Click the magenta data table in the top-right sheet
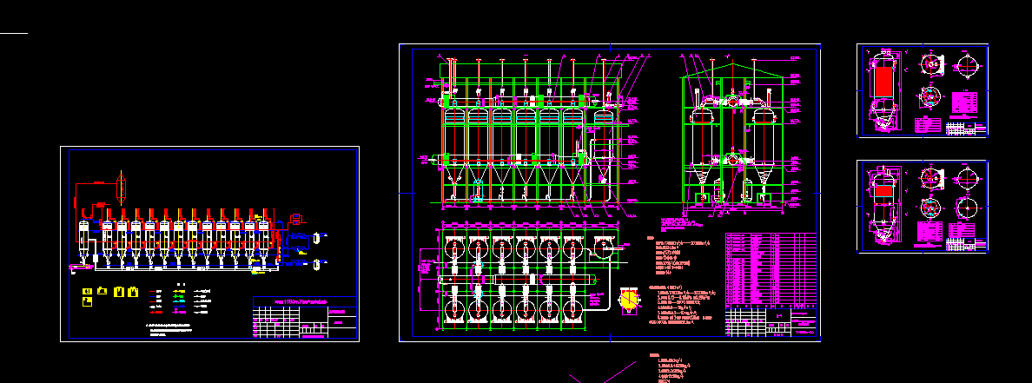The height and width of the screenshot is (383, 1032). (966, 103)
